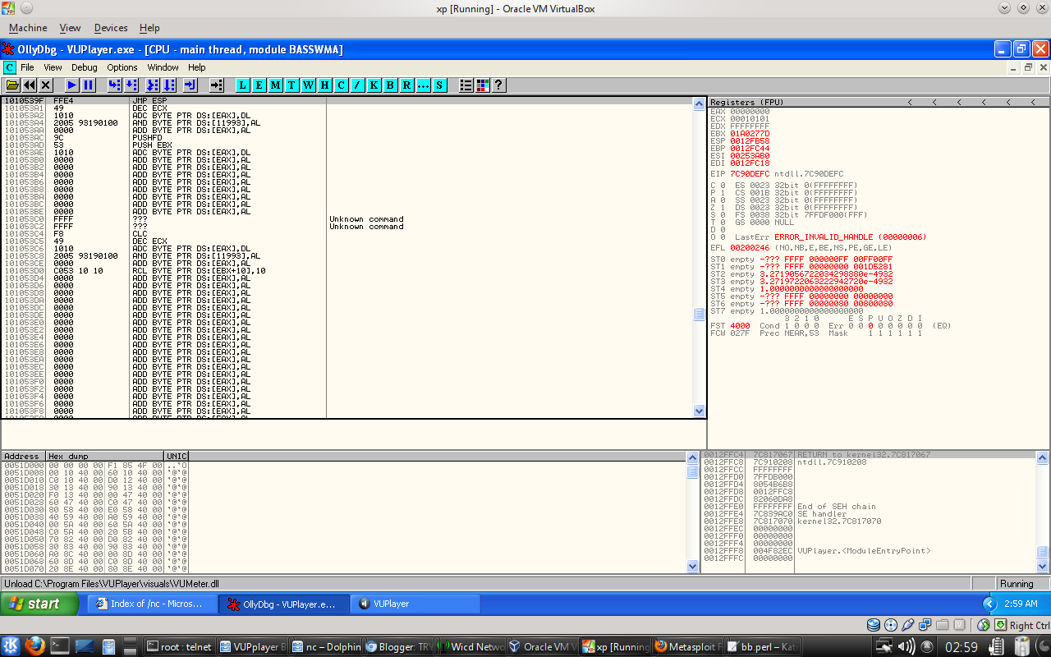Open the Memory map with the M icon
The width and height of the screenshot is (1051, 657).
276,85
